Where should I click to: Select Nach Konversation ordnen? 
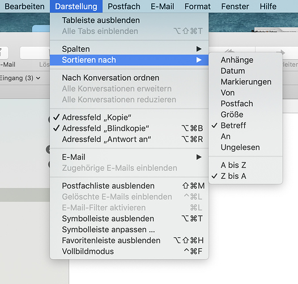[x=129, y=78]
